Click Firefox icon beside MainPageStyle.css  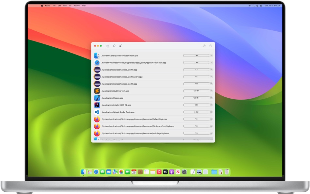(97, 133)
